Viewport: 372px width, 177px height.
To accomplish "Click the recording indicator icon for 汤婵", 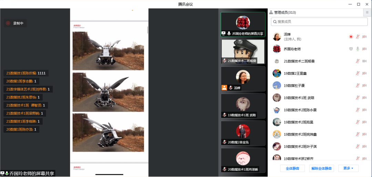I will [x=351, y=37].
